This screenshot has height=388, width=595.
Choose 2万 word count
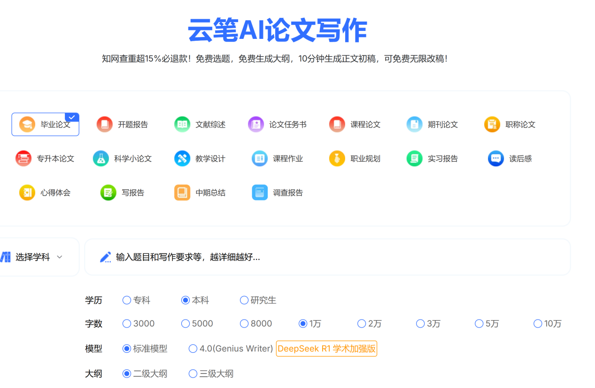(x=370, y=323)
